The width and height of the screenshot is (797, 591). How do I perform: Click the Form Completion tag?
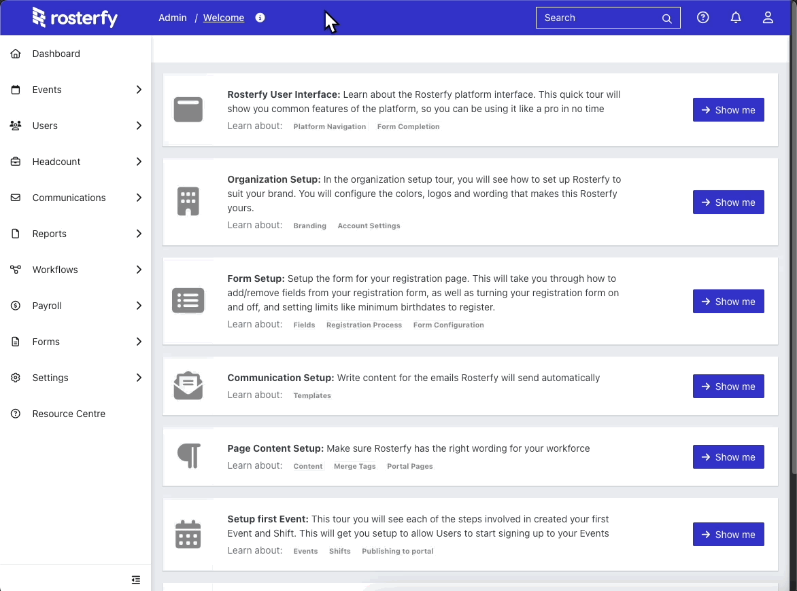[408, 126]
